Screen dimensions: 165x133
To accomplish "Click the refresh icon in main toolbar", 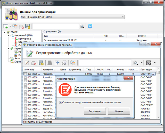I will (x=90, y=26).
